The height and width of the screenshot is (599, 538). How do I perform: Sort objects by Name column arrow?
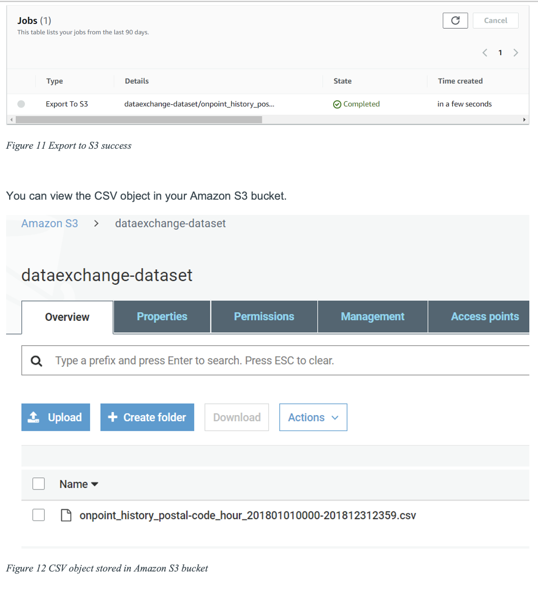tap(94, 484)
